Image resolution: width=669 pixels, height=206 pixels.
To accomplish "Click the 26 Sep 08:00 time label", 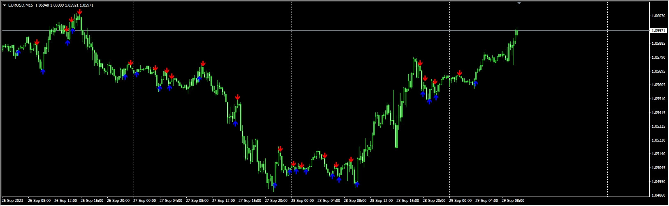I will pyautogui.click(x=39, y=201).
